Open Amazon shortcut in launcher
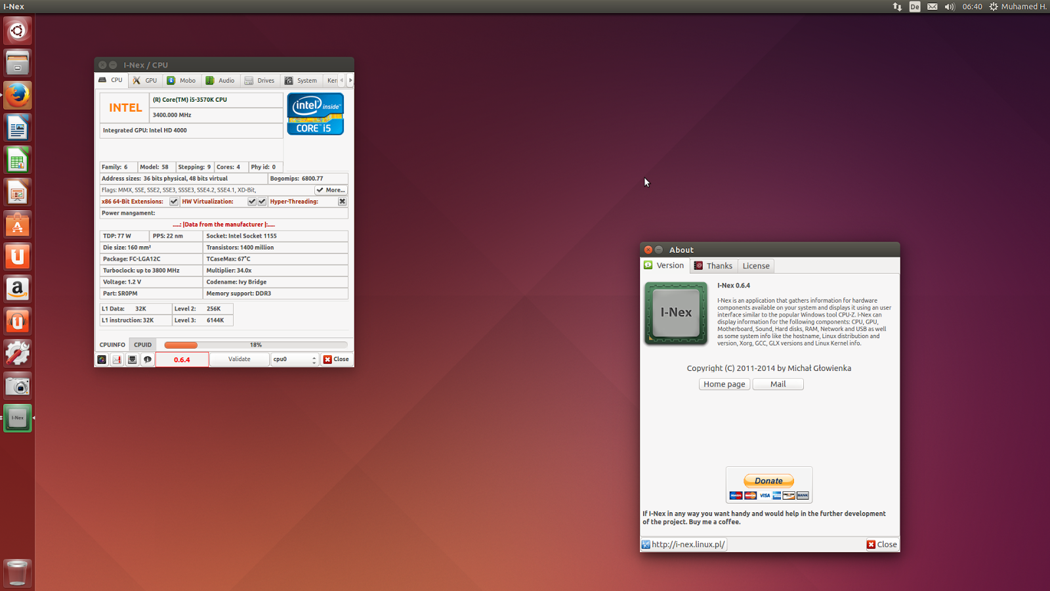 pyautogui.click(x=18, y=289)
